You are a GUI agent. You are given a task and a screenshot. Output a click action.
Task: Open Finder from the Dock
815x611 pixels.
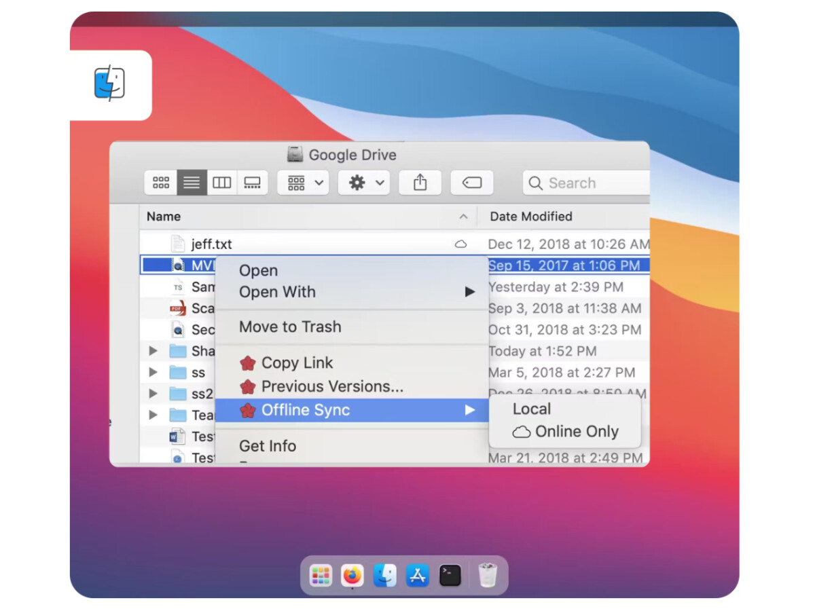pos(385,576)
